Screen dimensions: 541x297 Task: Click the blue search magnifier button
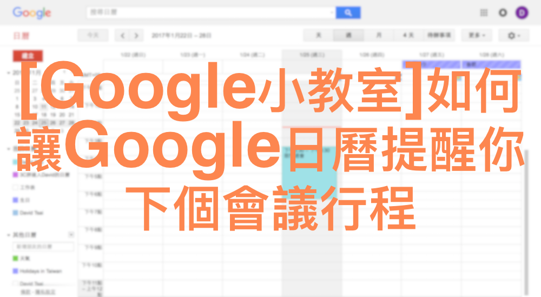click(348, 13)
